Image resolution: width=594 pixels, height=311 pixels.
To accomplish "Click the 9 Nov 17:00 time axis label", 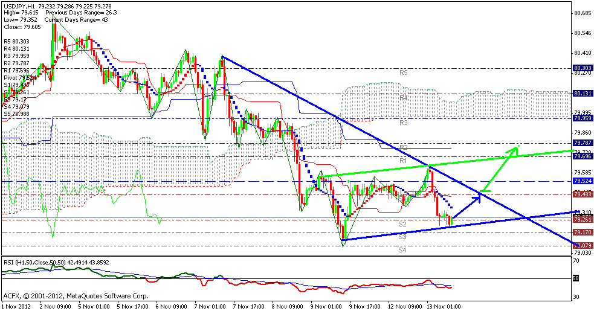I will click(x=364, y=306).
